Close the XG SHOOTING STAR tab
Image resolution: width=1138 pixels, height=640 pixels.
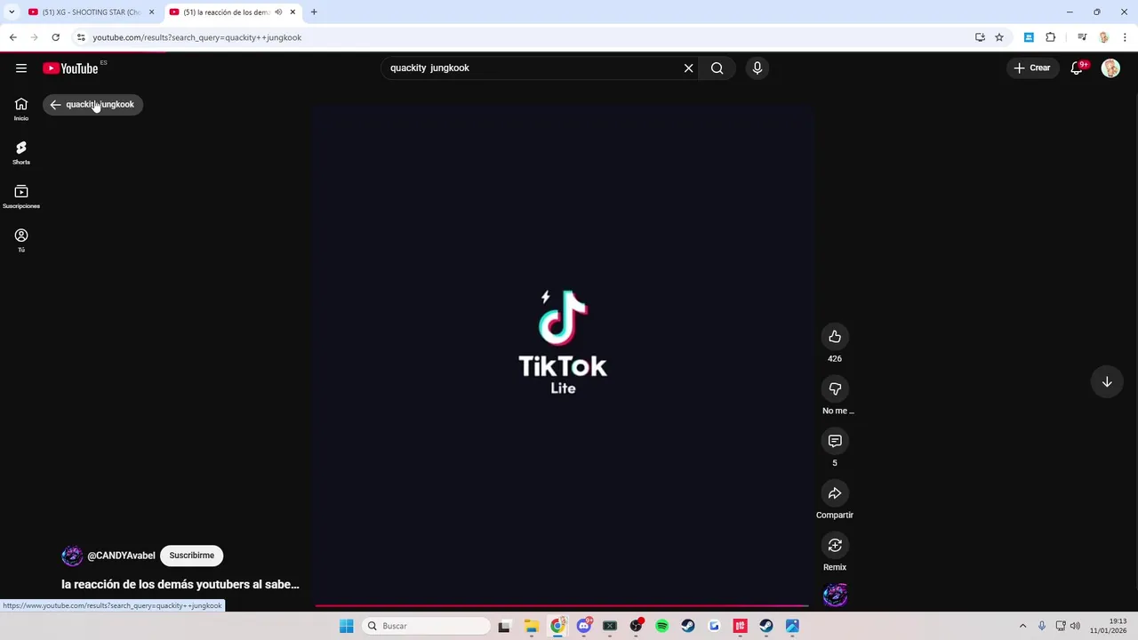(151, 12)
